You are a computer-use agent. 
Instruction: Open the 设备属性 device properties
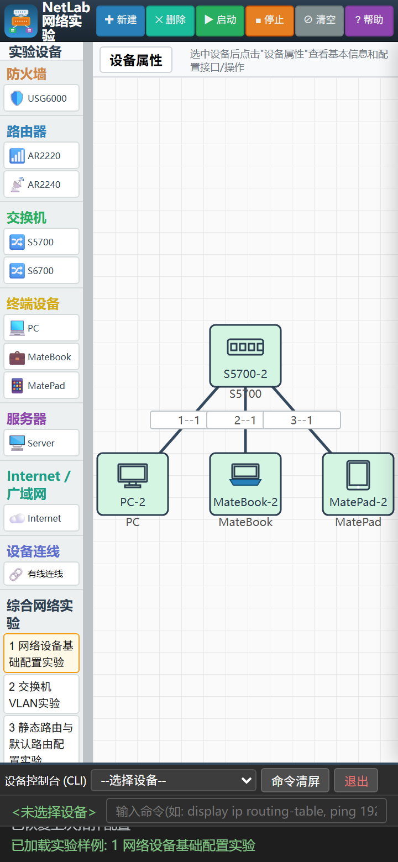point(136,60)
